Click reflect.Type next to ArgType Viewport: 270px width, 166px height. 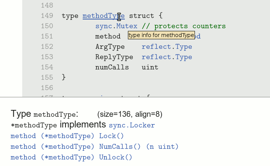pos(167,47)
